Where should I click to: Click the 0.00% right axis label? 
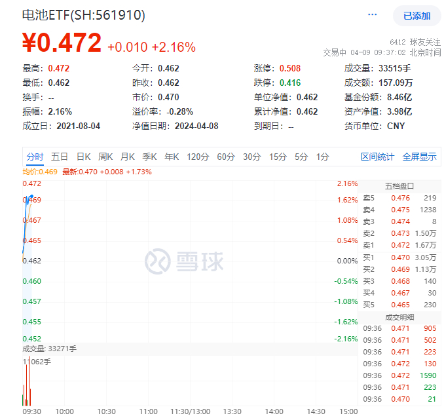click(x=347, y=261)
